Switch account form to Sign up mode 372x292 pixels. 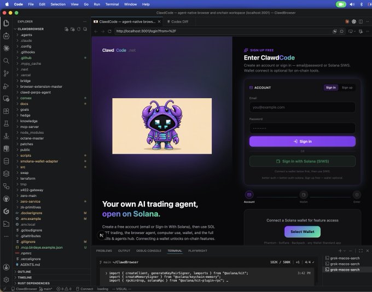pos(347,87)
